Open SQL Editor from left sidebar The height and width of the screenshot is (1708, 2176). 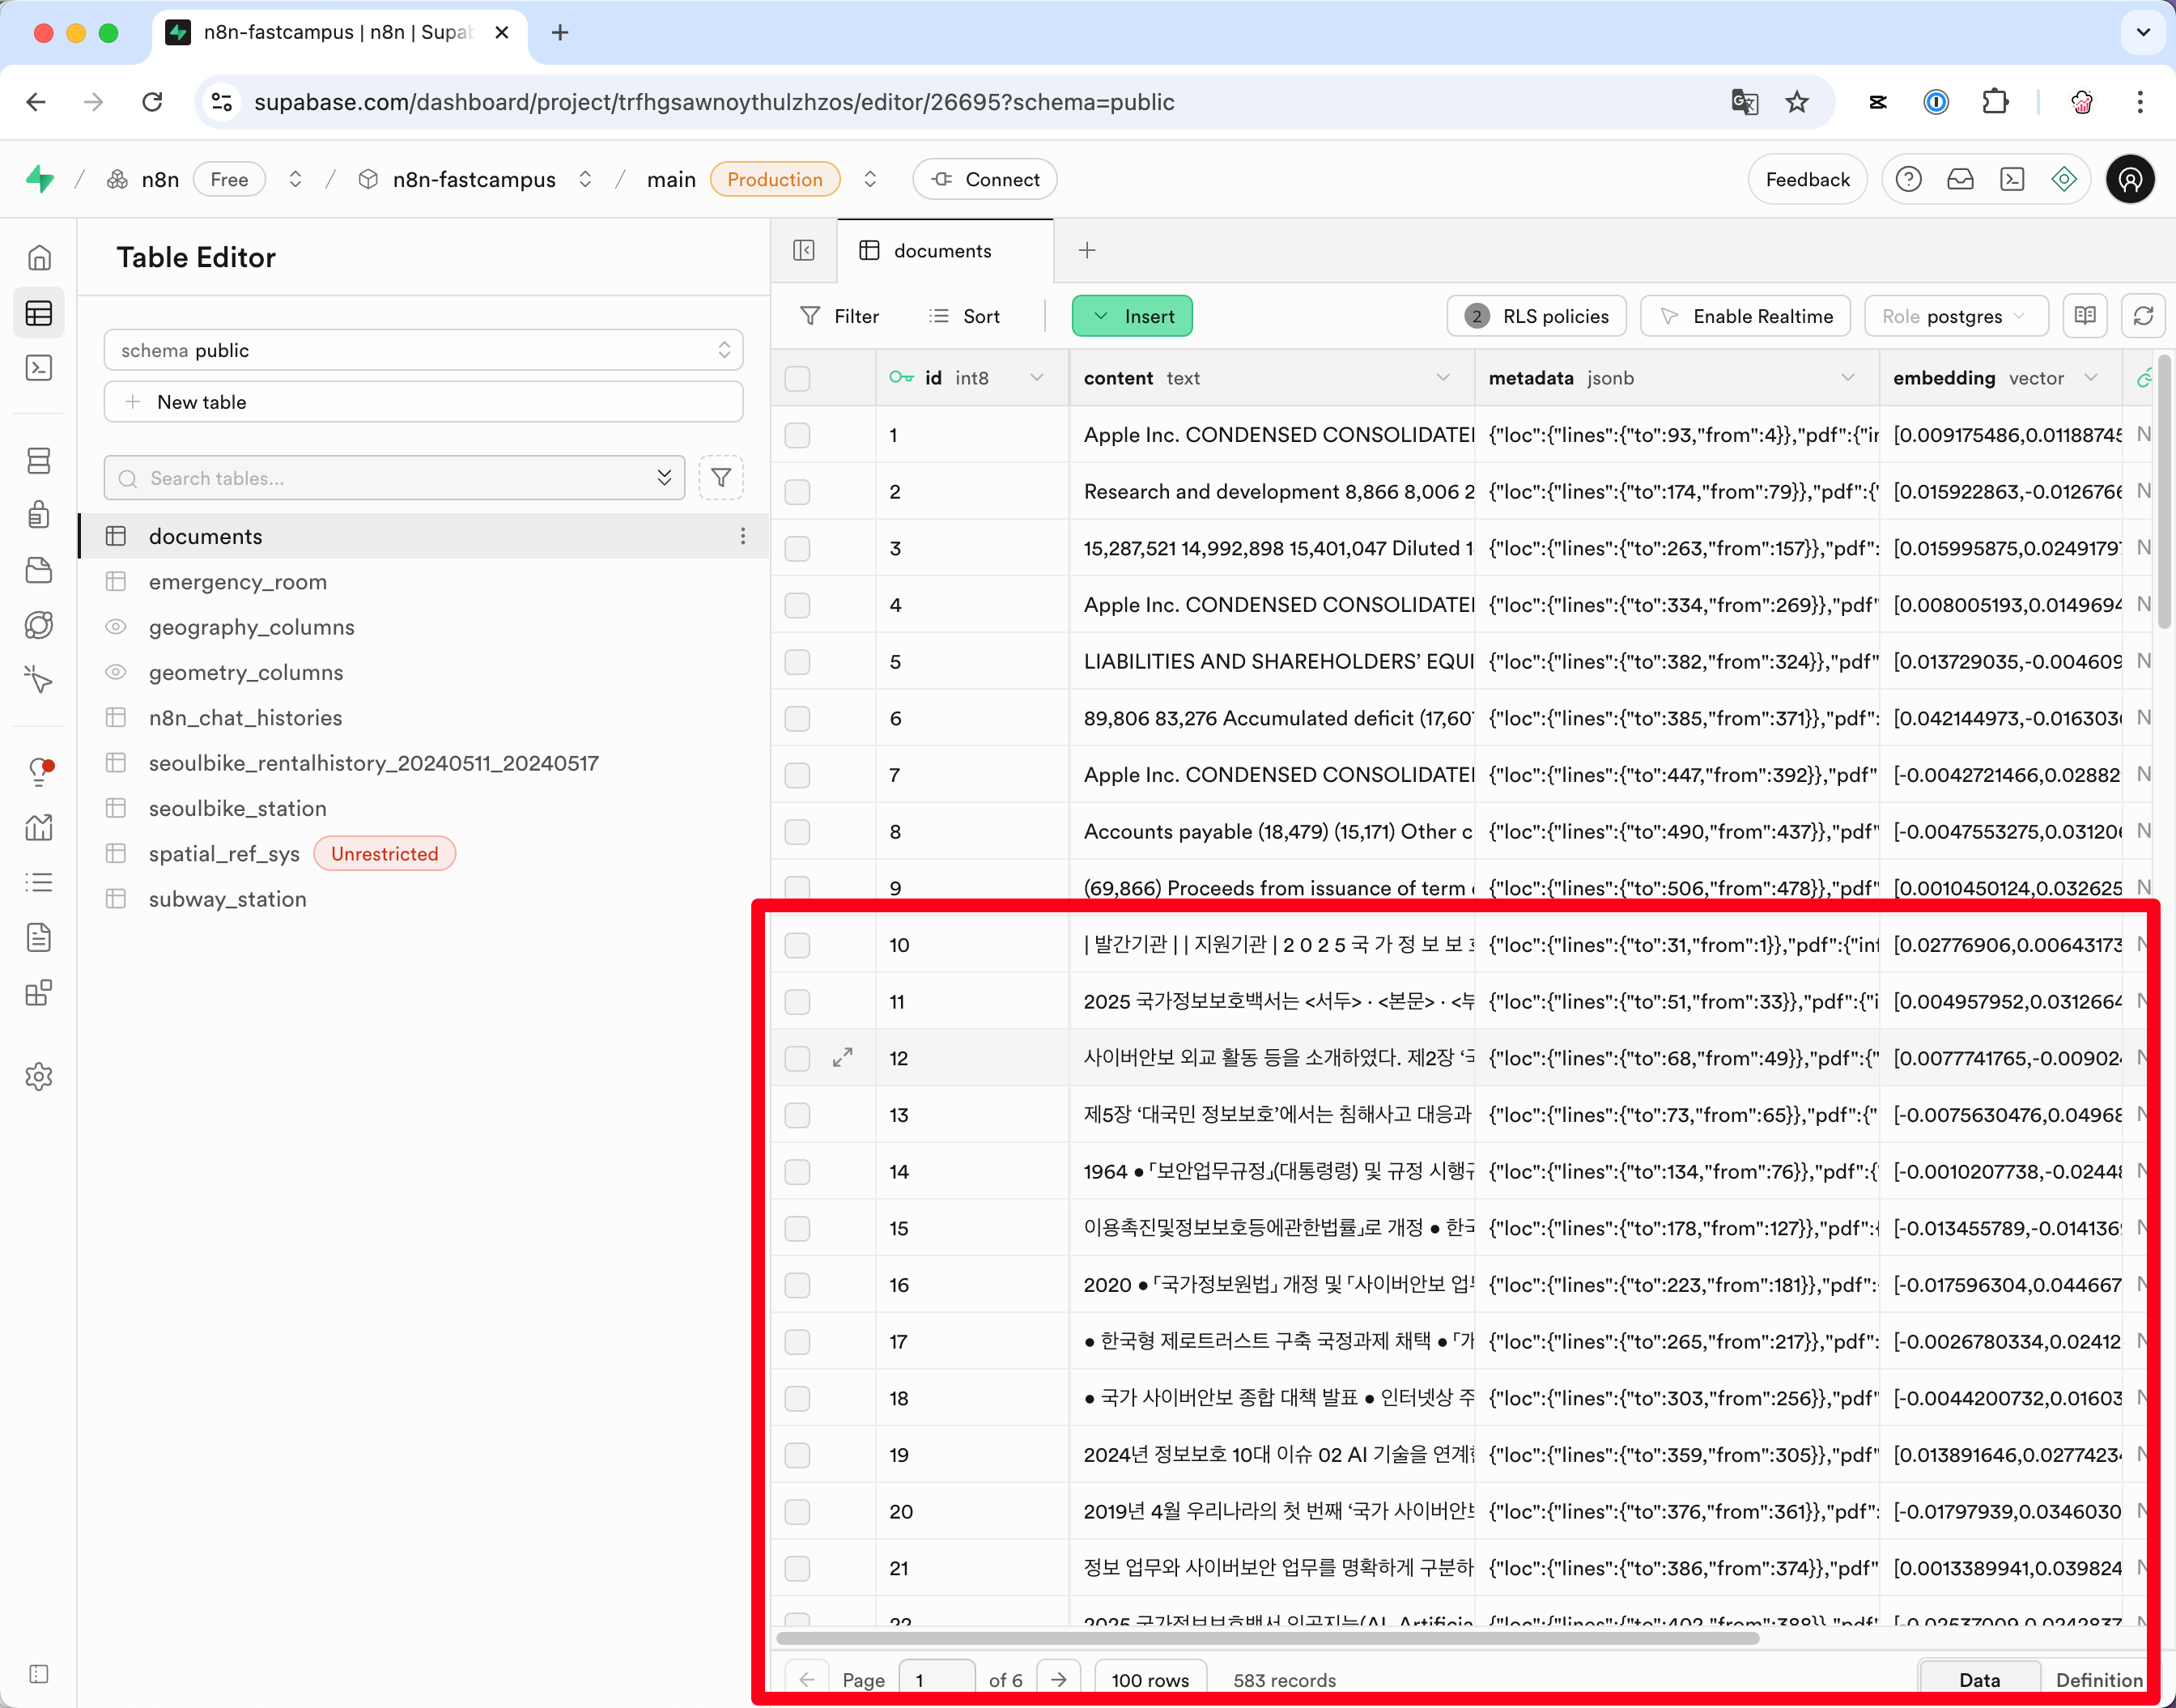[x=39, y=368]
